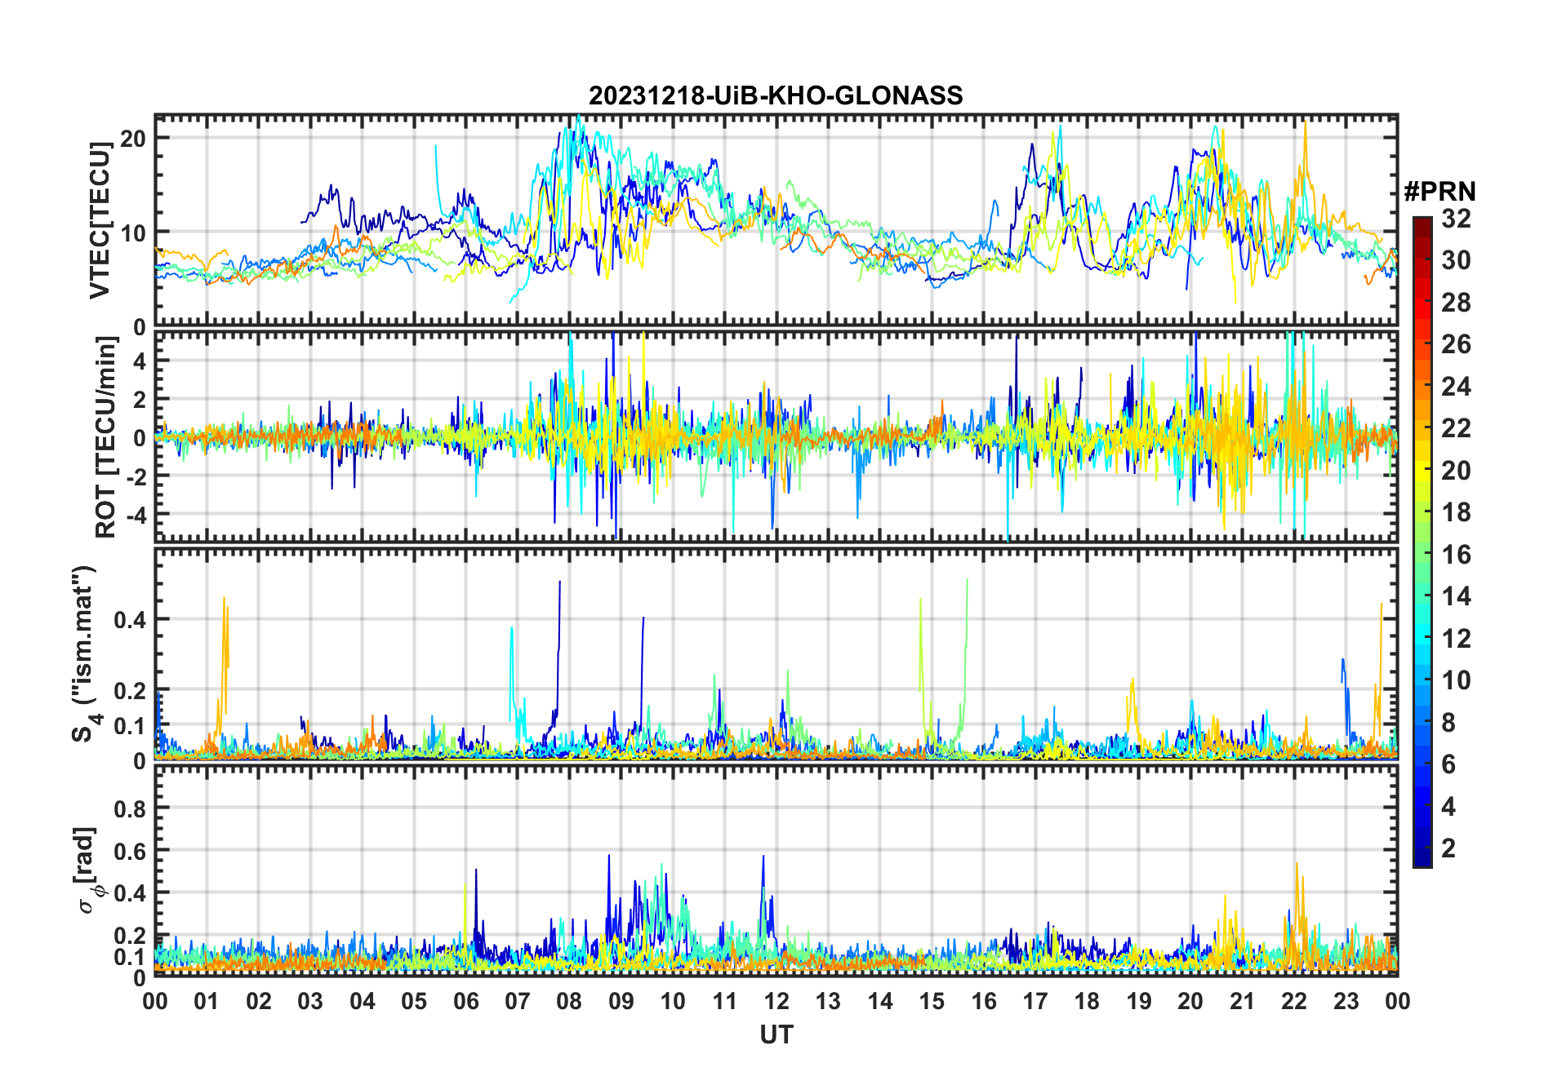This screenshot has height=1085, width=1553.
Task: Click the plot title 20231218-UiB-KHO-GLONASS
Action: click(x=776, y=95)
